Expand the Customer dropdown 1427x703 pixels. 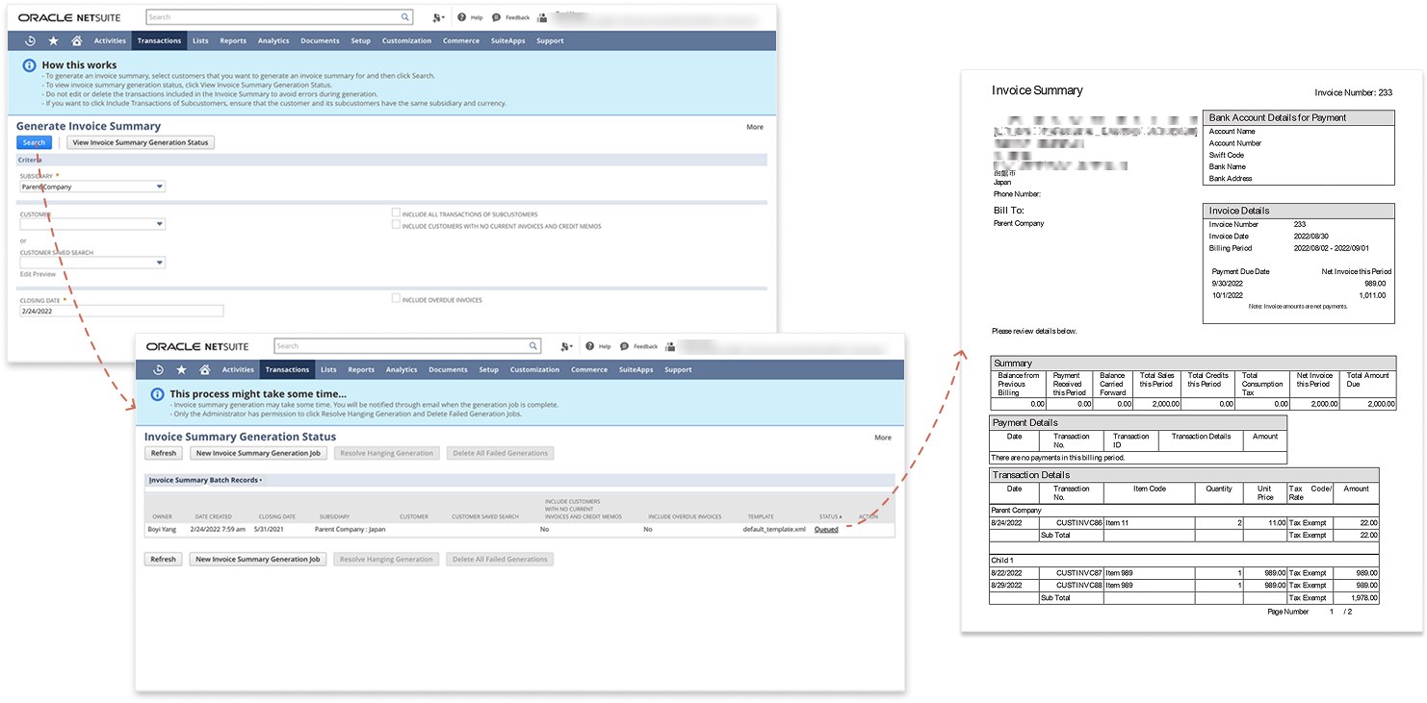click(x=92, y=224)
